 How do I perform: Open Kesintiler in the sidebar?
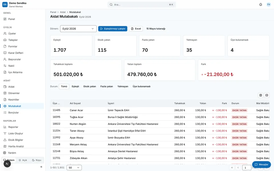pyautogui.click(x=23, y=100)
